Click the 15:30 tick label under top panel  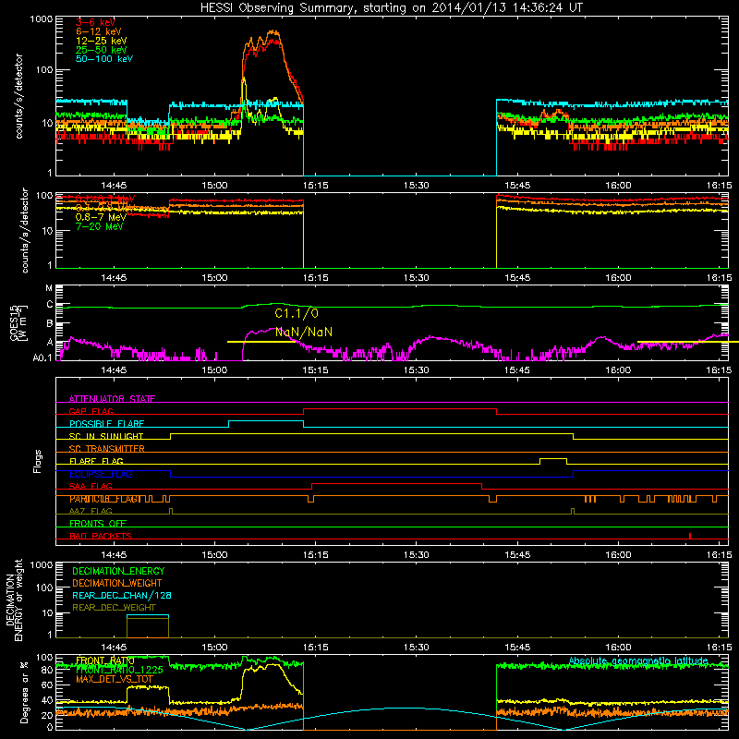coord(417,186)
